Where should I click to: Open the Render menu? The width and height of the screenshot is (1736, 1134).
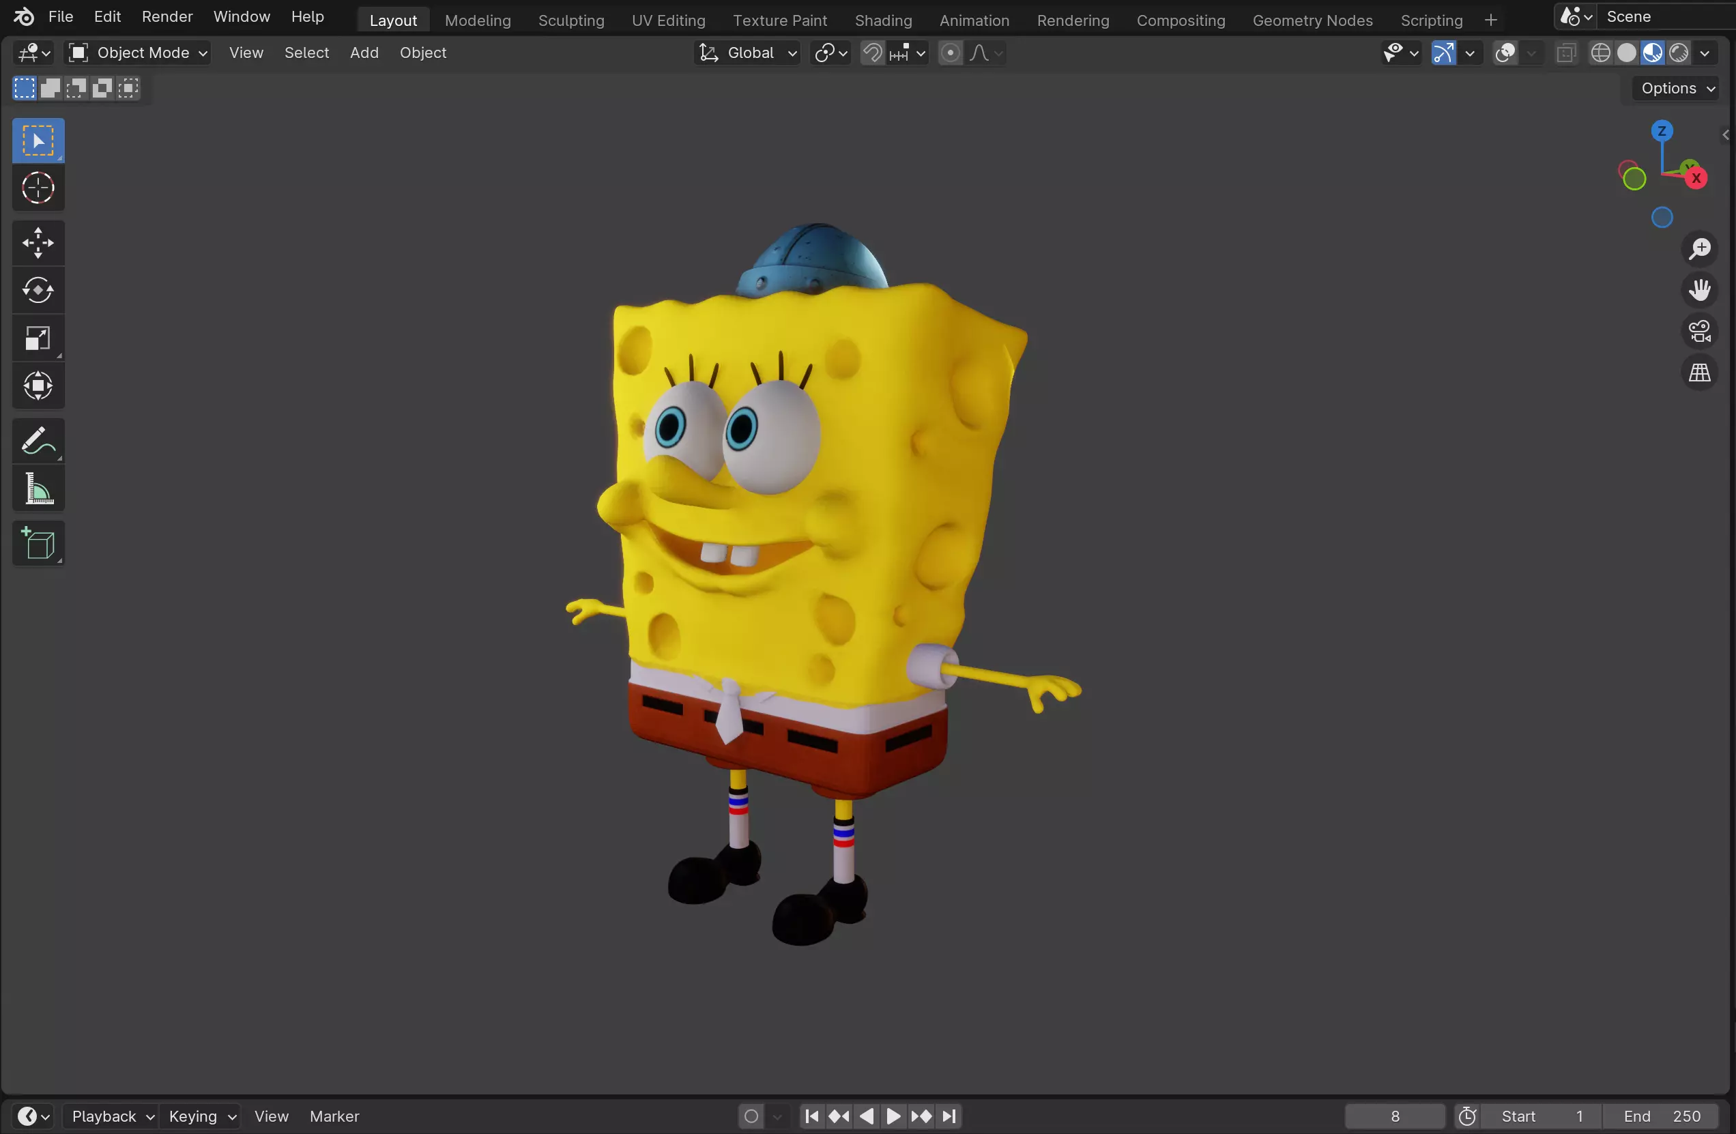pos(167,16)
